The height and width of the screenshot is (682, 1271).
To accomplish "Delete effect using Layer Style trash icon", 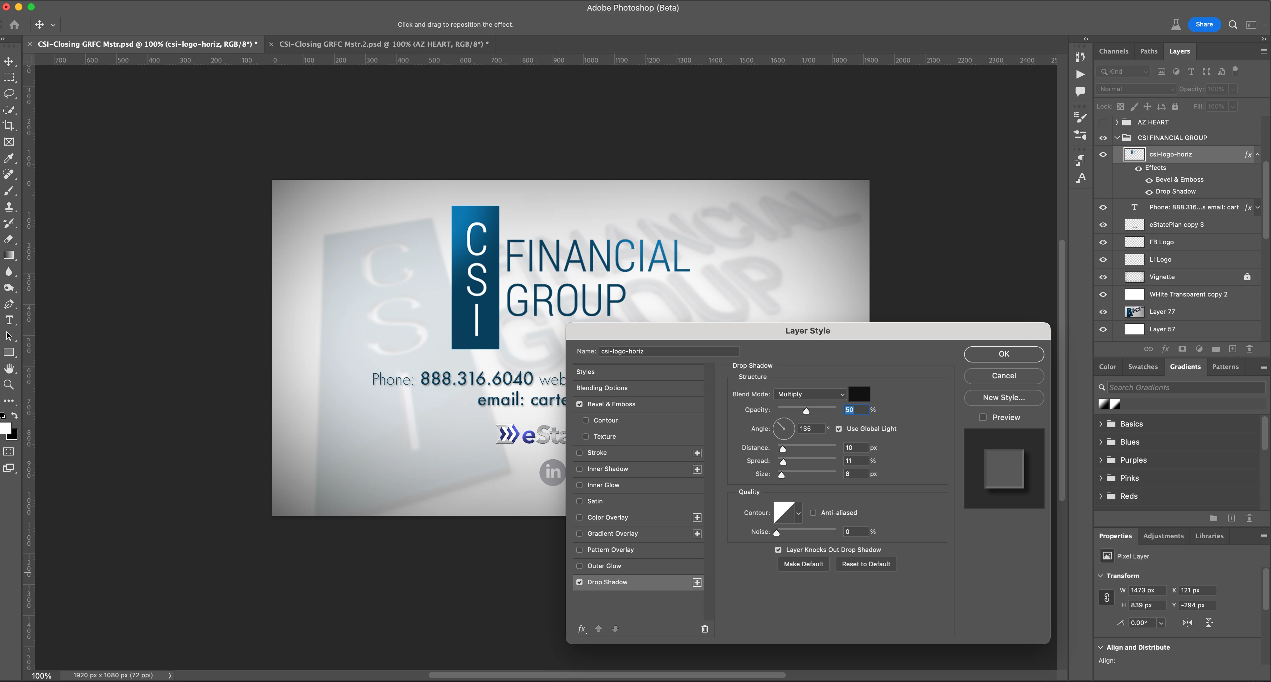I will 705,629.
